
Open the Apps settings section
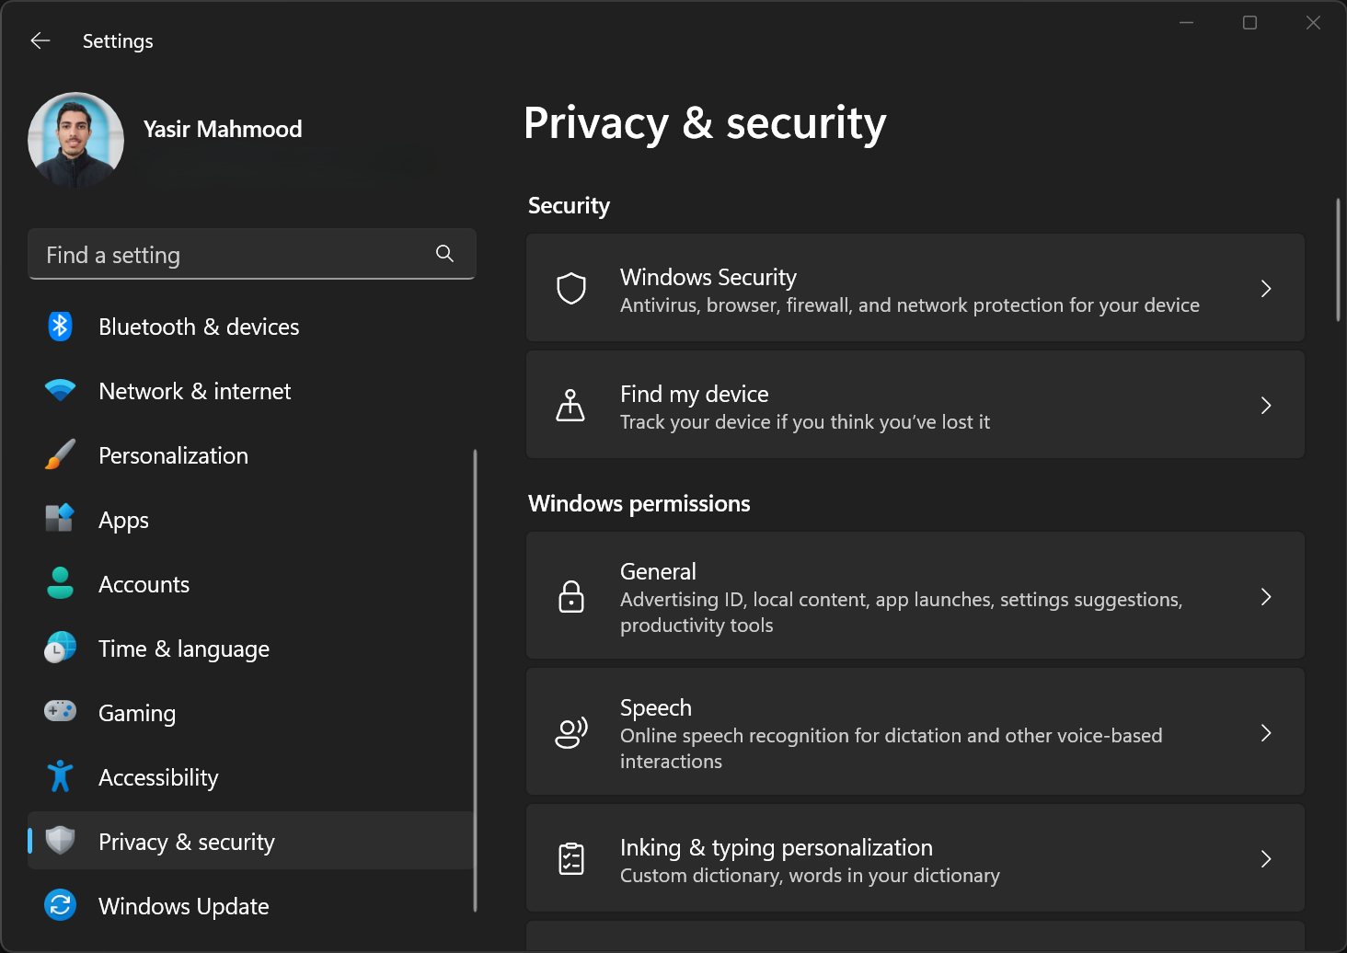[124, 520]
